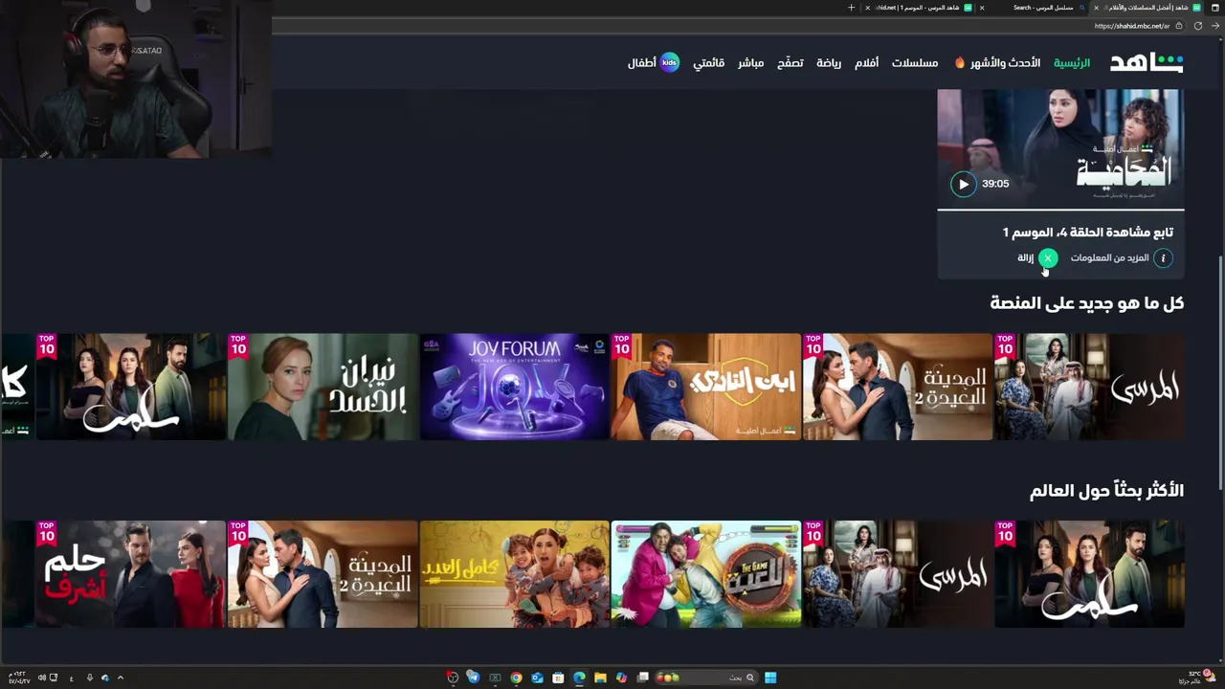Viewport: 1225px width, 689px height.
Task: Open أفلام (Movies) in the navigation
Action: [866, 63]
